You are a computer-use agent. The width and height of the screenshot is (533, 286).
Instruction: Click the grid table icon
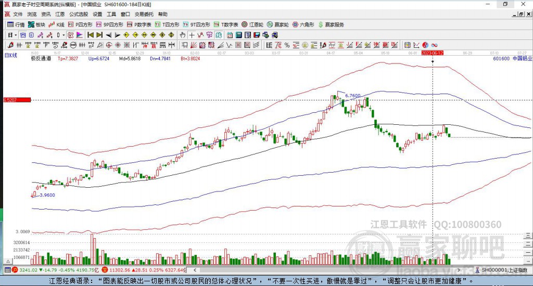coord(407,45)
